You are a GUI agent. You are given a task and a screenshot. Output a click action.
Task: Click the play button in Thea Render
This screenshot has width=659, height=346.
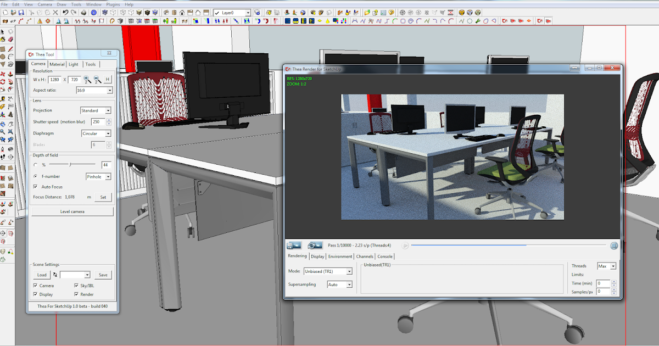pyautogui.click(x=405, y=245)
